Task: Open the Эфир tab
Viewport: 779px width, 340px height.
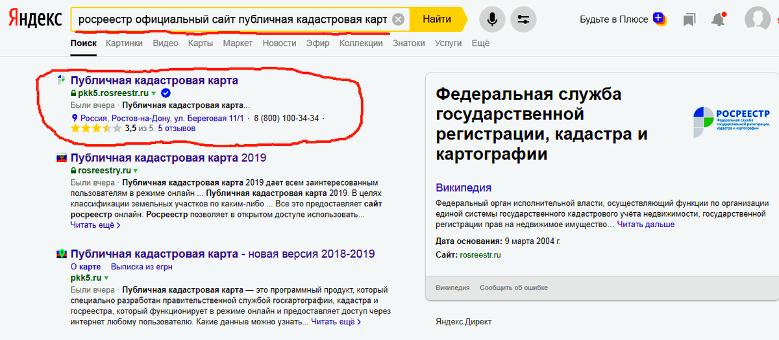Action: click(x=318, y=43)
